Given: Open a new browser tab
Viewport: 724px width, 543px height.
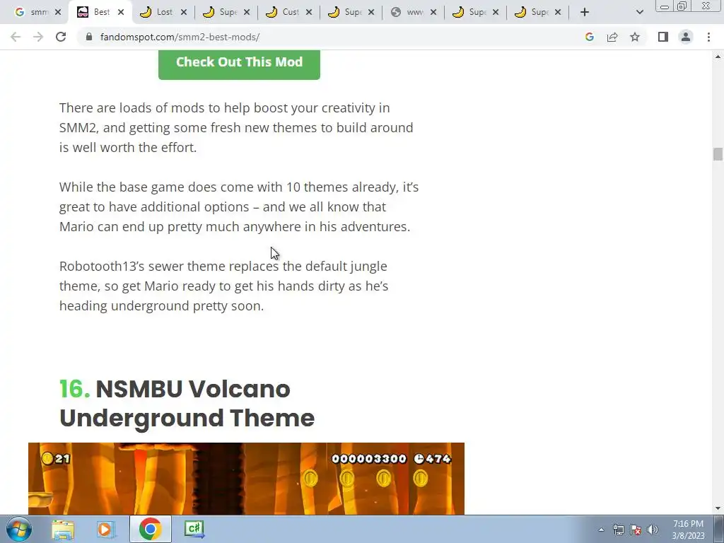Looking at the screenshot, I should pyautogui.click(x=585, y=12).
